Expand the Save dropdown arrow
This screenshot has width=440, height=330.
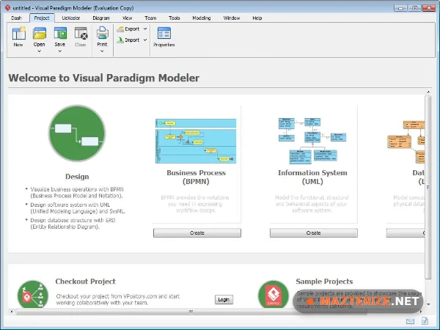[x=60, y=51]
